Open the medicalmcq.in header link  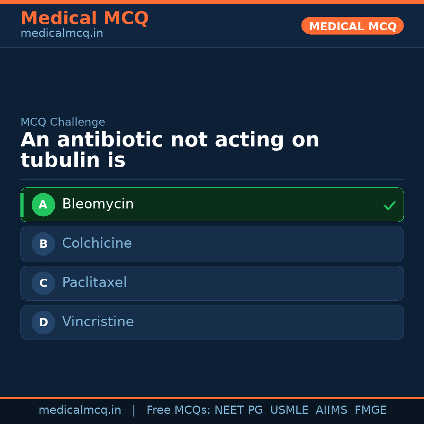(x=62, y=33)
